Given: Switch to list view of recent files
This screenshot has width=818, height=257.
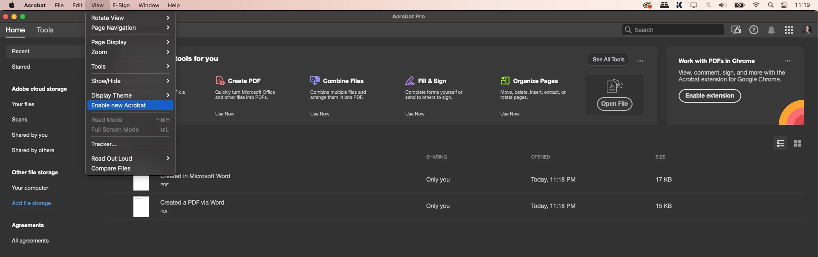Looking at the screenshot, I should (x=780, y=143).
